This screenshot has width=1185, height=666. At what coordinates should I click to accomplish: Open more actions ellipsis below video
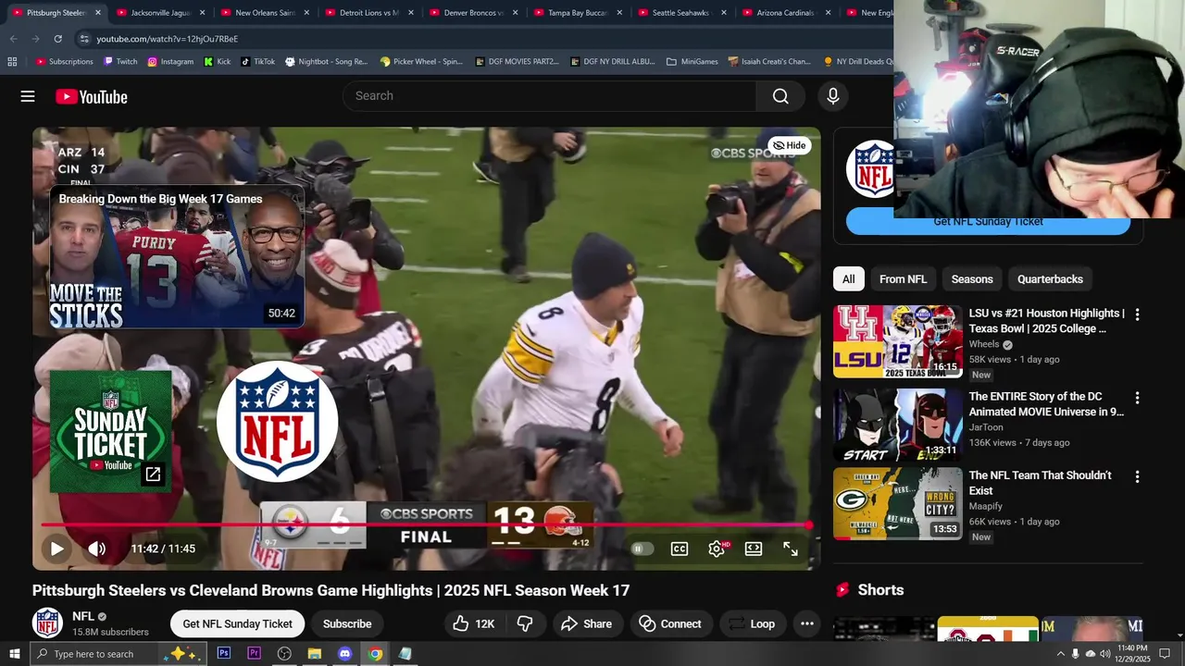tap(807, 623)
